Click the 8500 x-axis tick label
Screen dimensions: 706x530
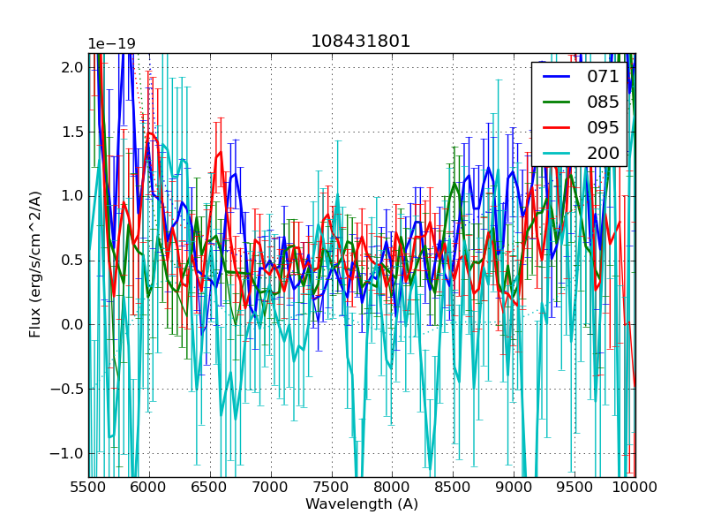(x=453, y=487)
